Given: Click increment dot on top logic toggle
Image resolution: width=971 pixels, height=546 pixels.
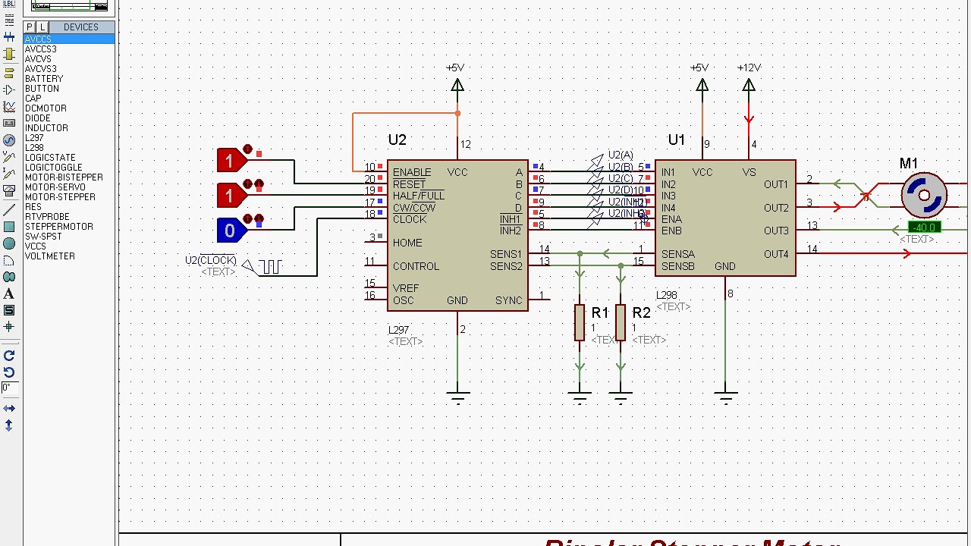Looking at the screenshot, I should tap(247, 149).
